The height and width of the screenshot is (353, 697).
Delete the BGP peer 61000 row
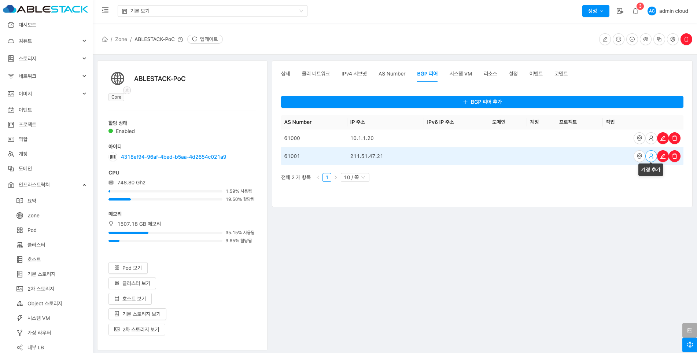coord(674,138)
